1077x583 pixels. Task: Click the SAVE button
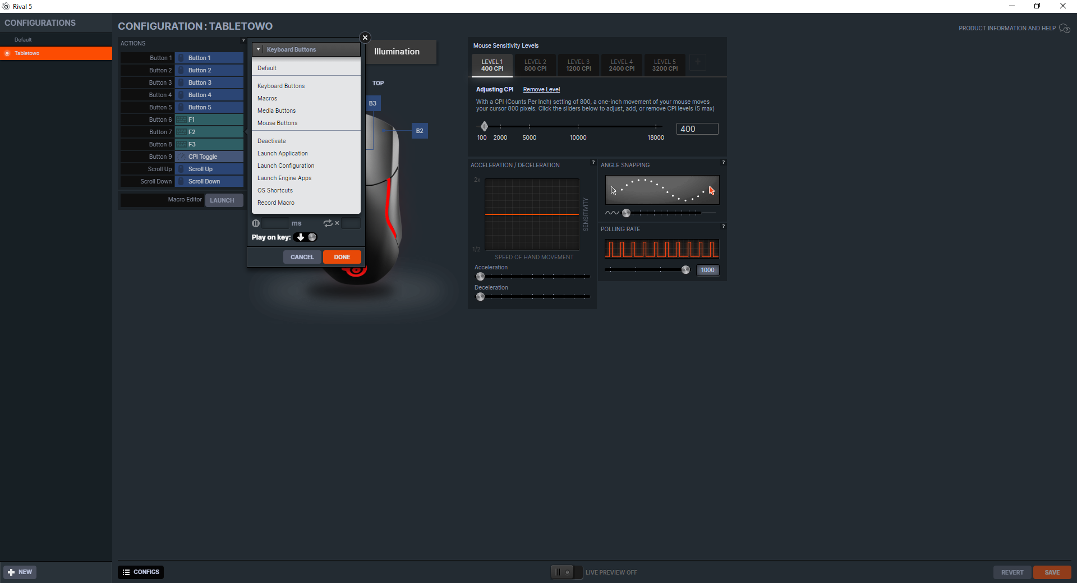click(x=1052, y=572)
